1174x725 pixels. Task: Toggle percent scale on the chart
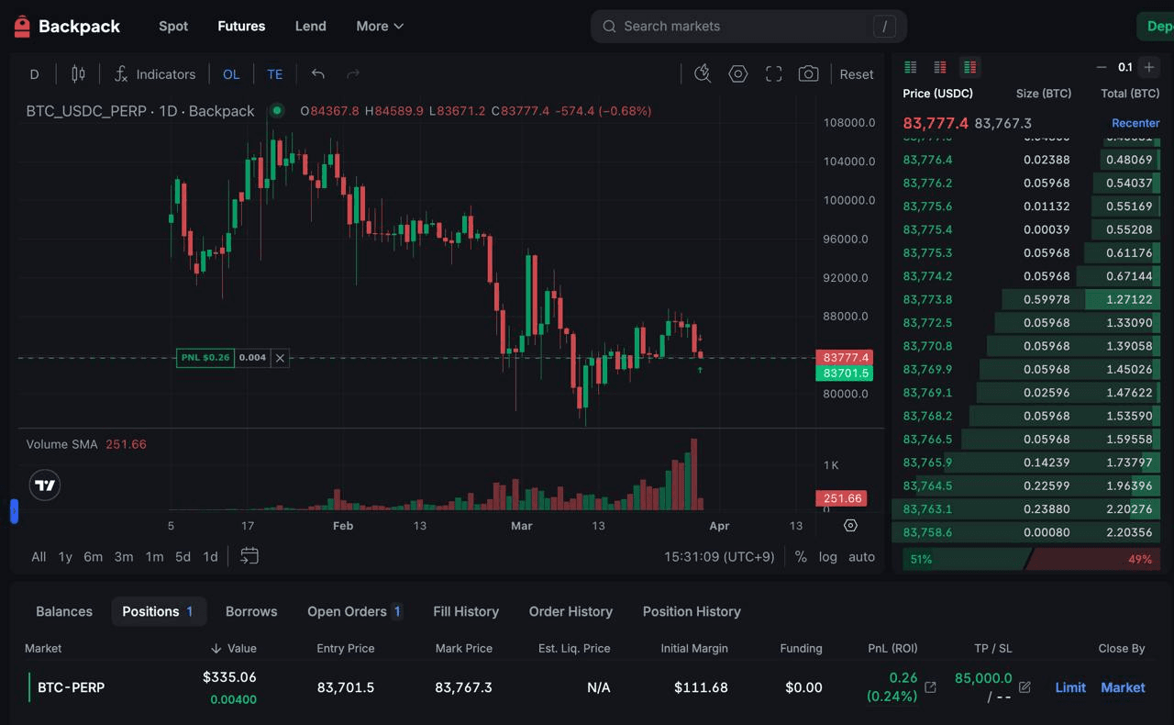click(801, 556)
